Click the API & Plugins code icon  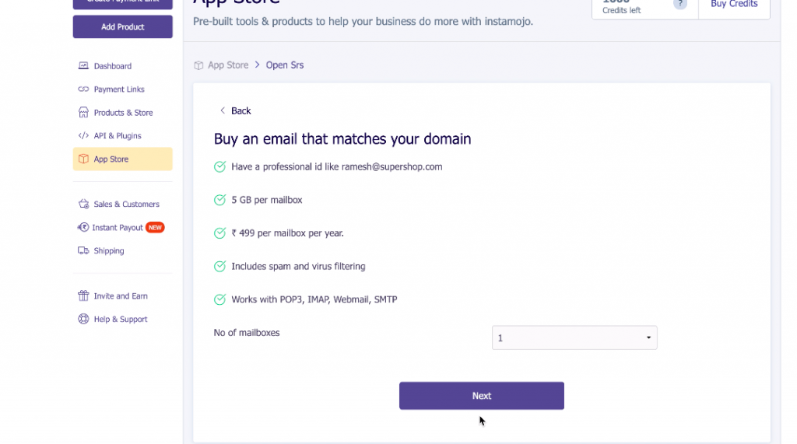83,136
